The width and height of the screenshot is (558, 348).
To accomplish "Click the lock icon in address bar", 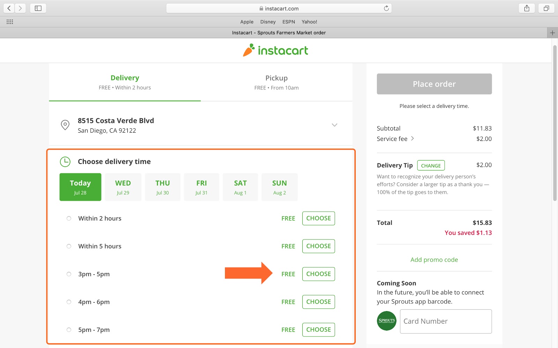I will pyautogui.click(x=261, y=8).
